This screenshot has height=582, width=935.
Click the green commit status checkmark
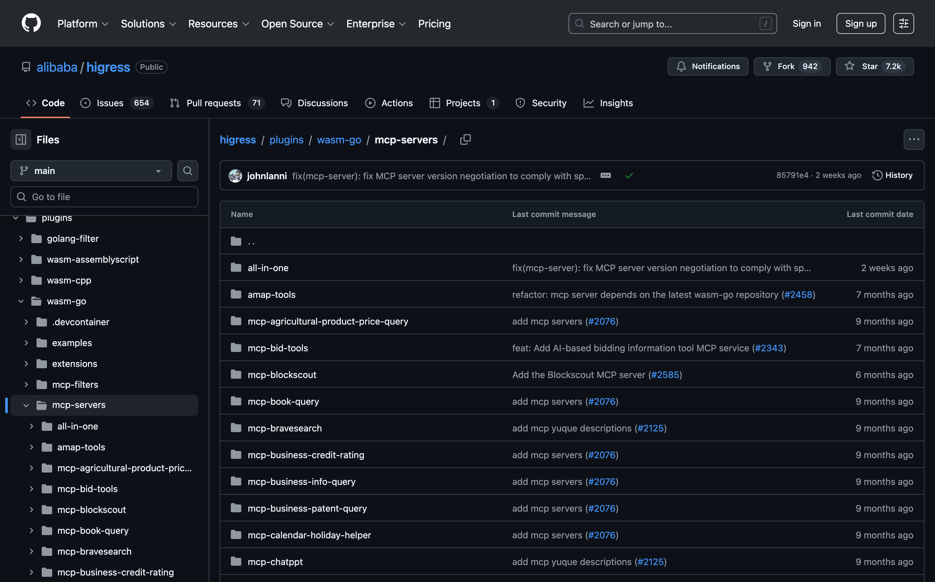tap(629, 176)
